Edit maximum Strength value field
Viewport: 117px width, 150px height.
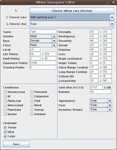coord(107,32)
